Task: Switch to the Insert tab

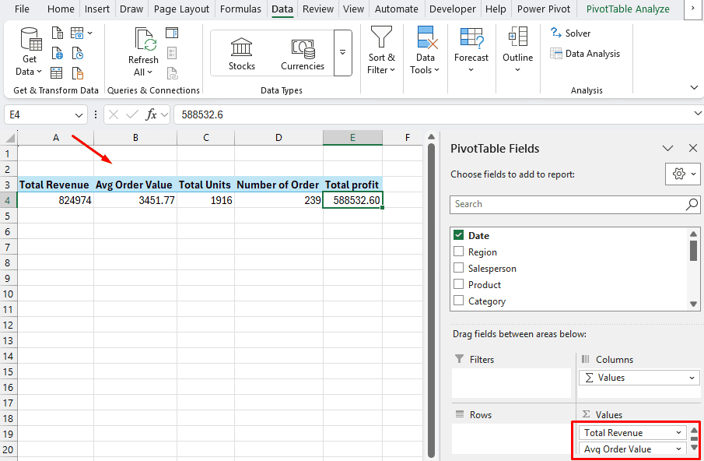Action: point(97,9)
